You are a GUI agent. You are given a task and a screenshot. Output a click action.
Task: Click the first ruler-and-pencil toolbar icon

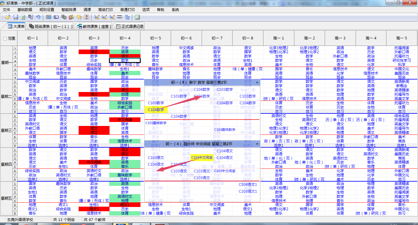coord(97,17)
